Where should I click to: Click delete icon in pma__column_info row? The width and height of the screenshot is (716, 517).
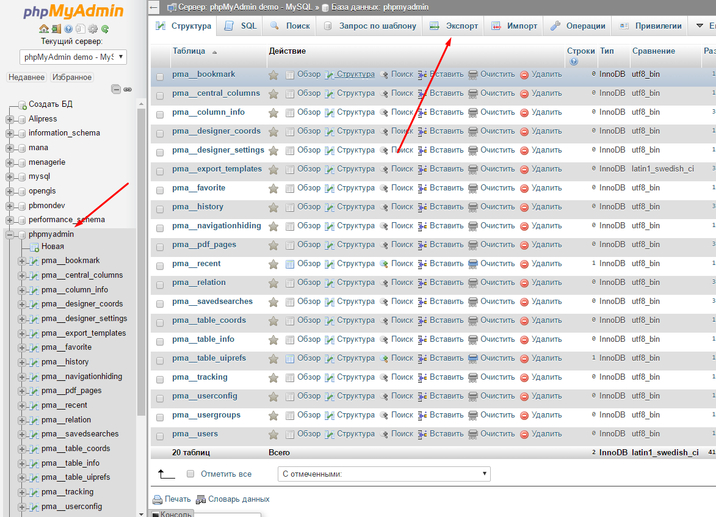(x=524, y=113)
